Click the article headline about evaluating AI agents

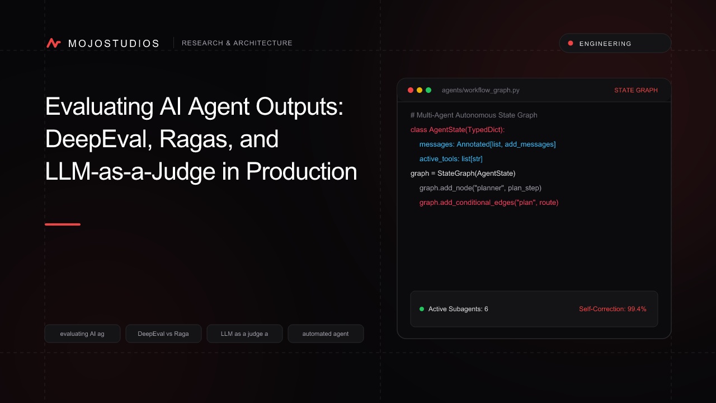click(x=201, y=139)
